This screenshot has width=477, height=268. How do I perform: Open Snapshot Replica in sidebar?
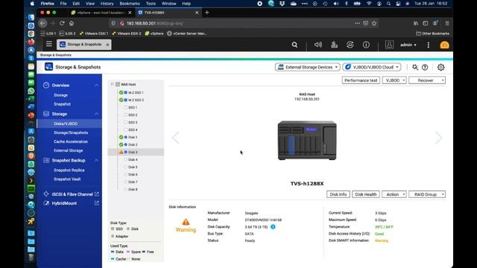pyautogui.click(x=69, y=170)
